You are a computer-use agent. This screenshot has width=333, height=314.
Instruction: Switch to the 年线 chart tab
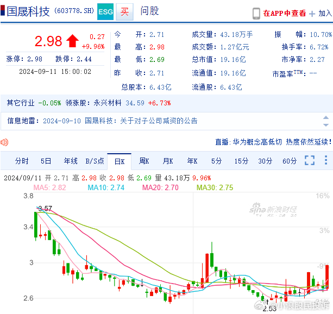click(x=71, y=161)
